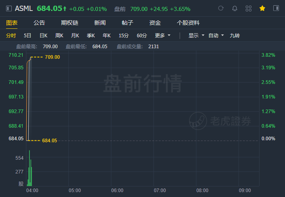Click the 盘前最高 value 709.00
The image size is (285, 197).
50,47
